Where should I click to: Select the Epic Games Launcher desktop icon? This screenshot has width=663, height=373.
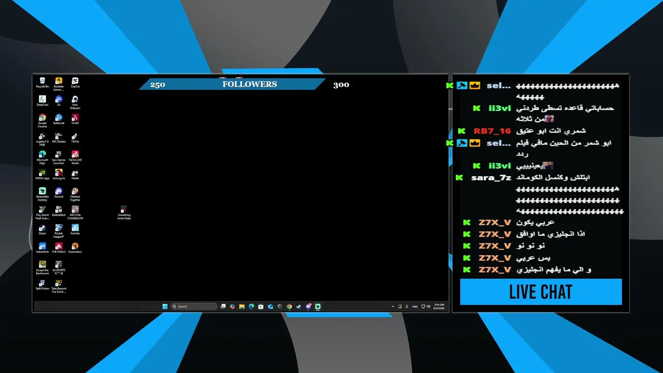point(59,157)
